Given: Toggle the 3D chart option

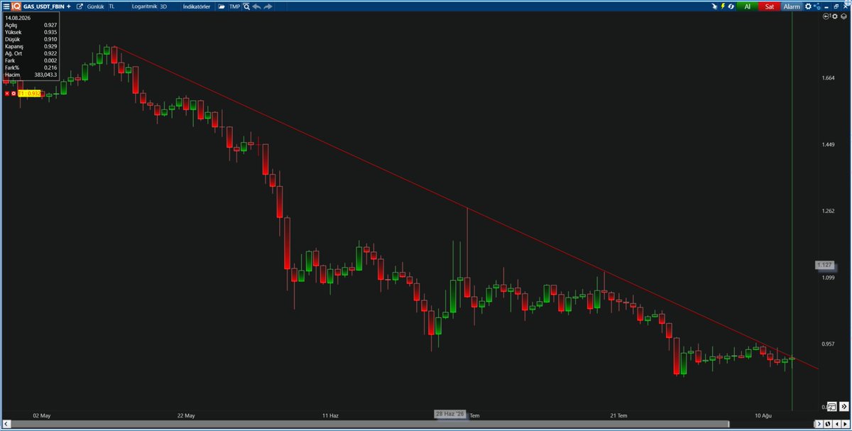Looking at the screenshot, I should 164,6.
